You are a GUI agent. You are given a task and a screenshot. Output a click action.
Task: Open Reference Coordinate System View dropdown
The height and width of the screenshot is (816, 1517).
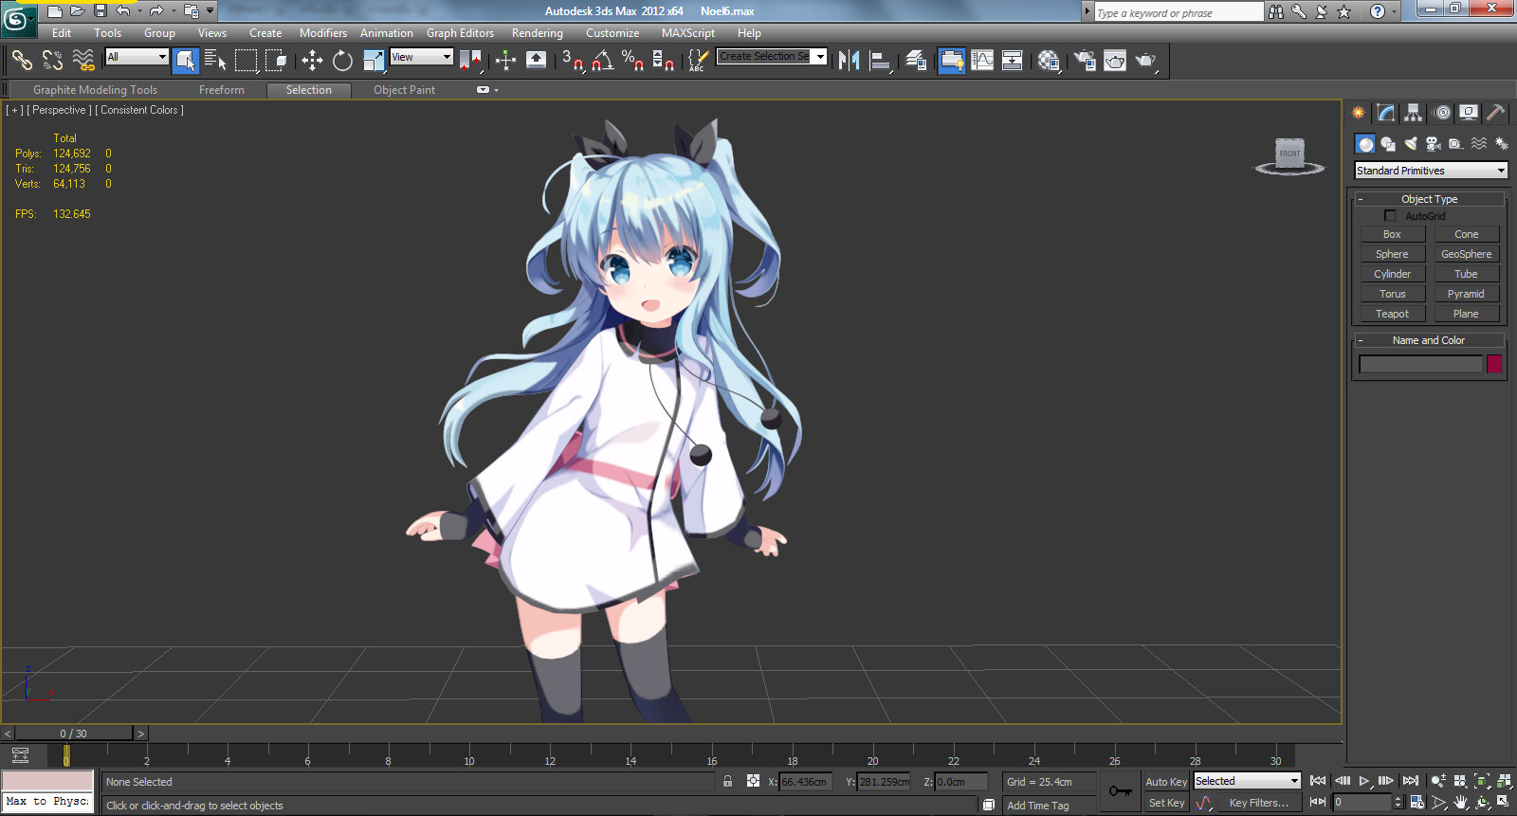[x=422, y=57]
